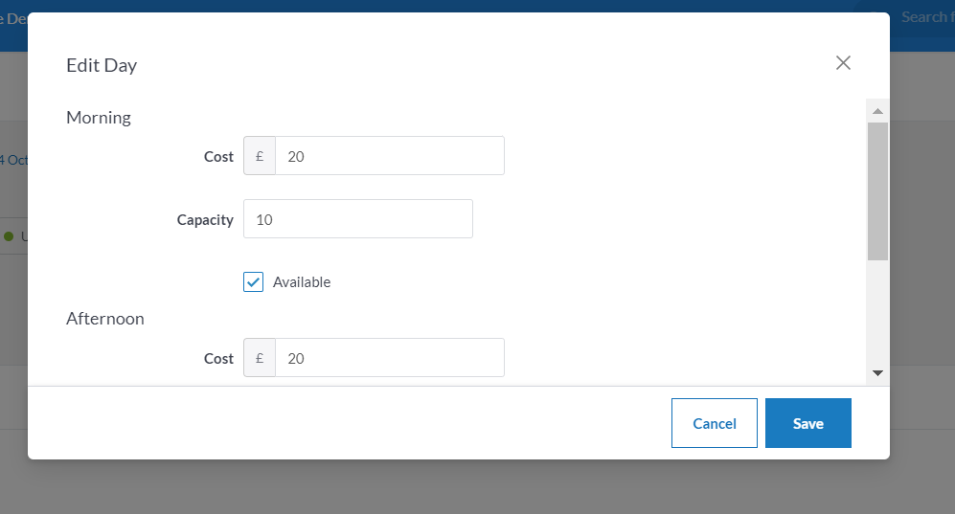The width and height of the screenshot is (955, 514).
Task: Focus the Morning Cost input field
Action: coord(390,156)
